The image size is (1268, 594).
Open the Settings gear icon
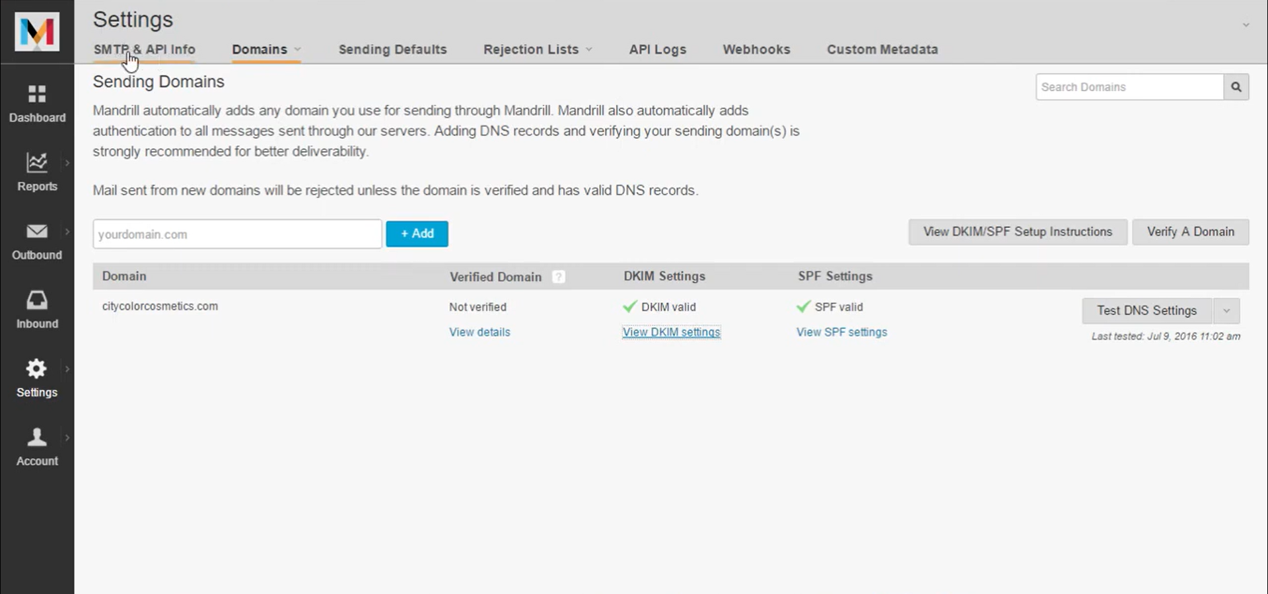coord(36,368)
